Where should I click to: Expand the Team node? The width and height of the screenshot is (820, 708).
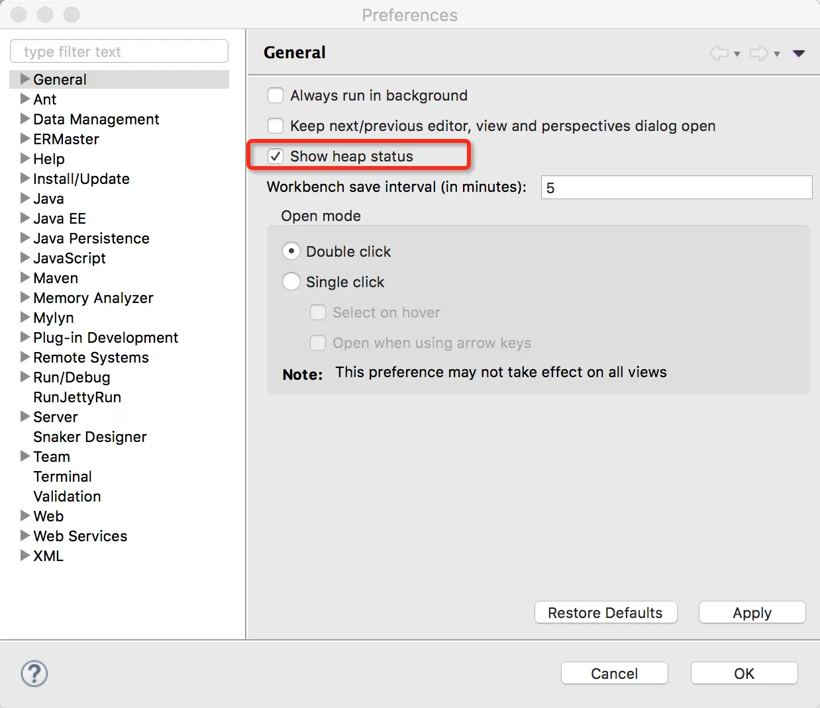(x=25, y=457)
